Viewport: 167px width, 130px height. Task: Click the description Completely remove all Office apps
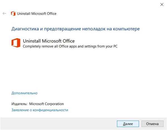coord(70,46)
